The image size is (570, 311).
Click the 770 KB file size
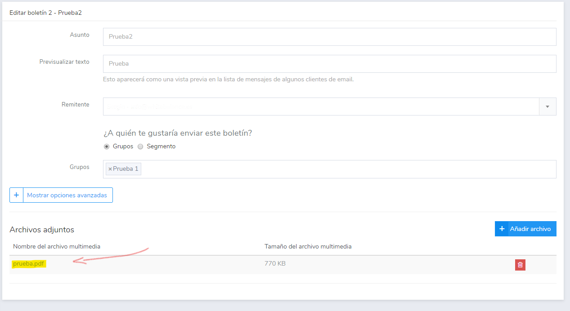[x=275, y=263]
